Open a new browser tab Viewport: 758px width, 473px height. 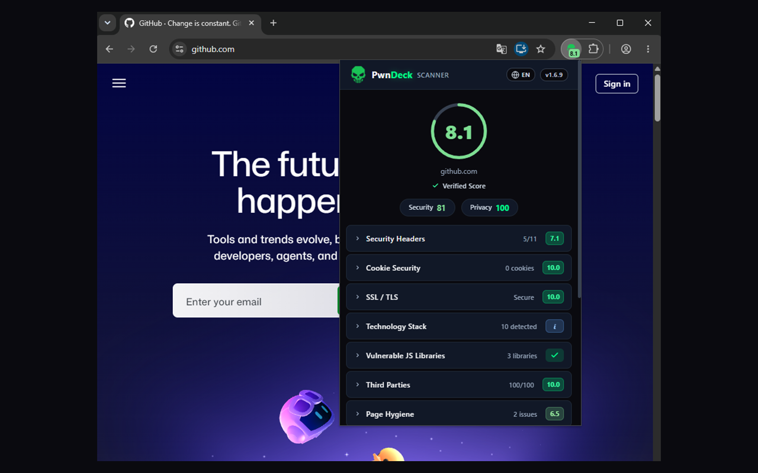click(x=273, y=23)
